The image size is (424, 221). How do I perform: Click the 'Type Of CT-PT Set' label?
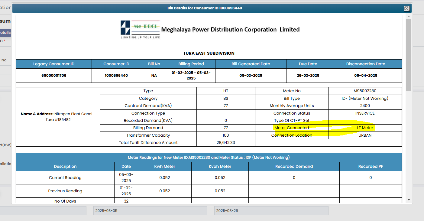[292, 121]
